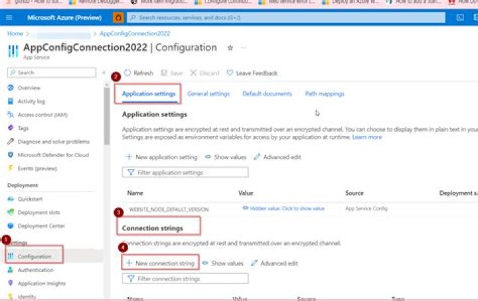This screenshot has height=301, width=478.
Task: Open Access control (IAM)
Action: pos(42,115)
